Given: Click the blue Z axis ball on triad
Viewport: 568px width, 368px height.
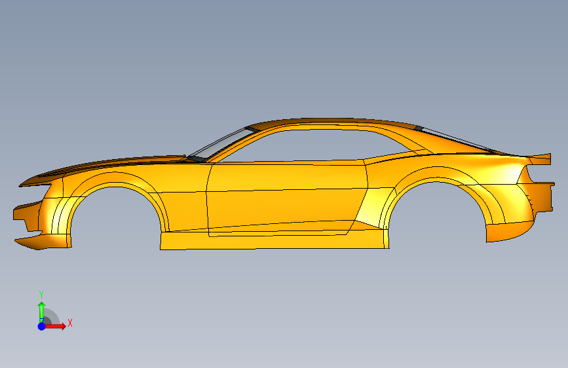Looking at the screenshot, I should pyautogui.click(x=42, y=326).
